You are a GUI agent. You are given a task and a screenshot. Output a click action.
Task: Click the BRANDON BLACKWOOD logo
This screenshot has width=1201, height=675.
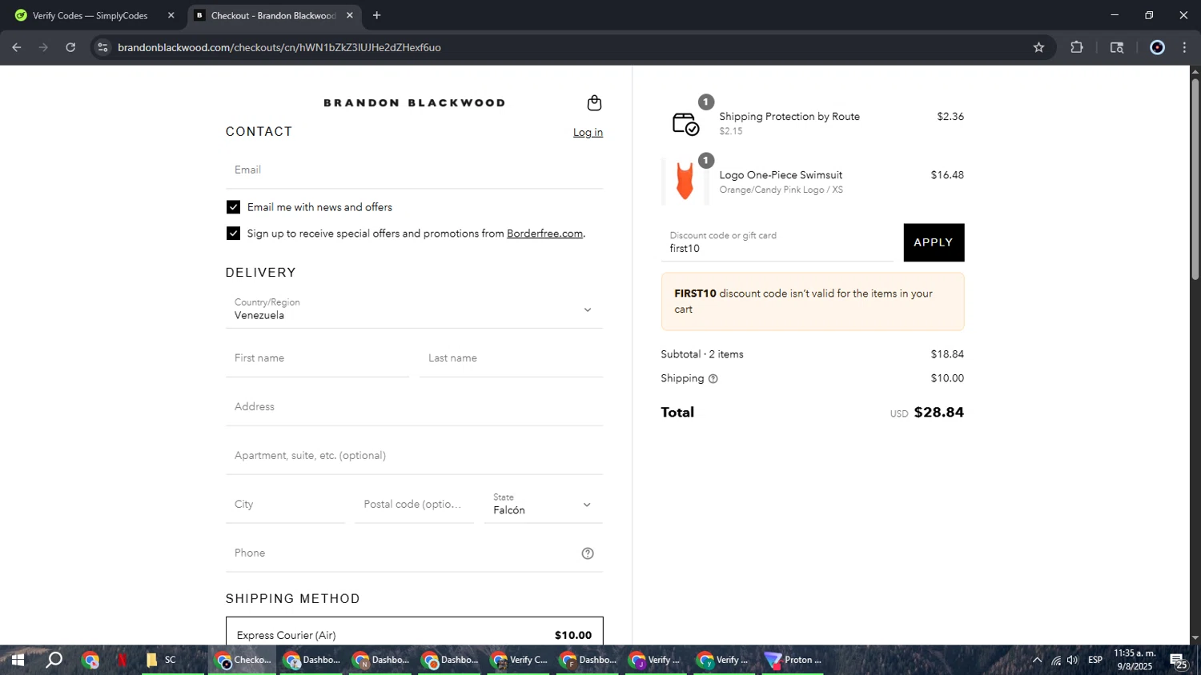click(x=414, y=102)
